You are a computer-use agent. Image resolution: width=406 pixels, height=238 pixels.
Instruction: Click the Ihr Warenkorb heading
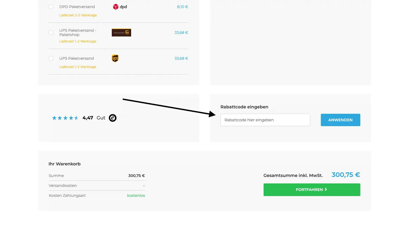tap(64, 164)
